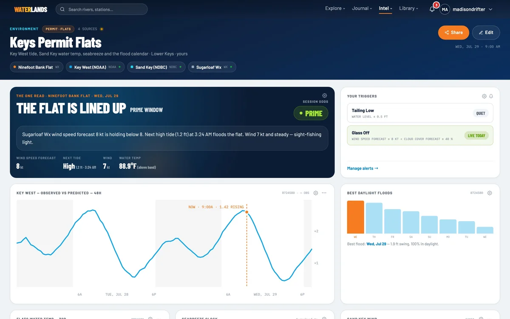Click the status dot beside 4 Sources
Image resolution: width=510 pixels, height=319 pixels.
click(102, 29)
